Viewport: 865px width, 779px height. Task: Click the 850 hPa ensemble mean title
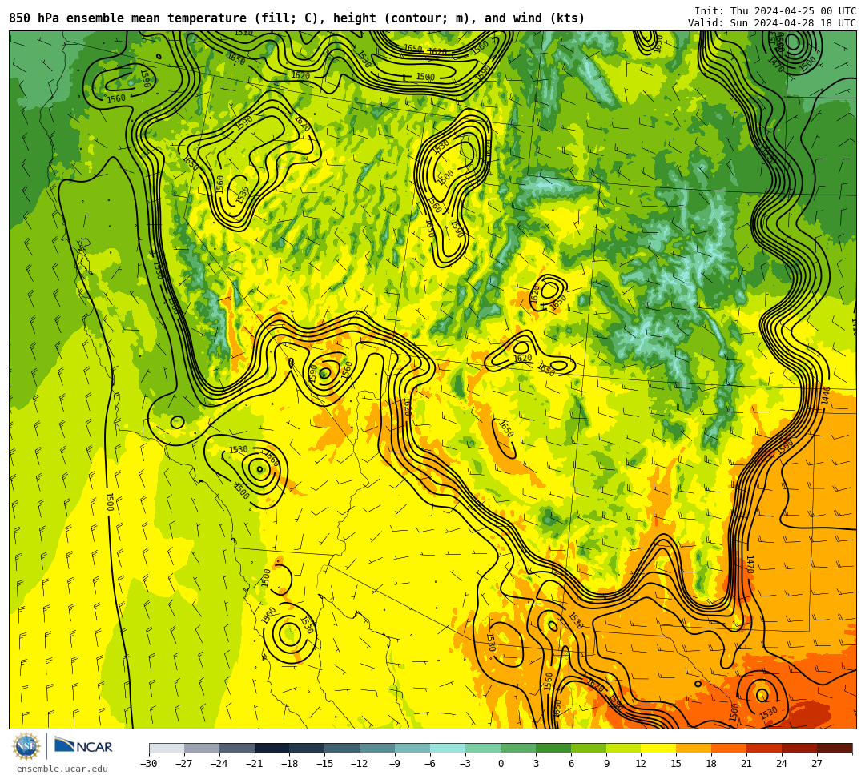tap(297, 18)
